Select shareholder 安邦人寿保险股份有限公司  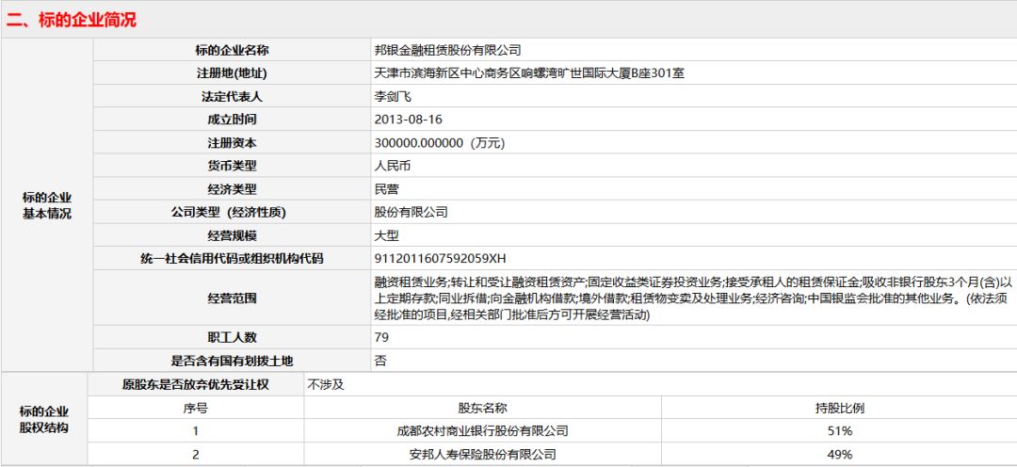482,455
